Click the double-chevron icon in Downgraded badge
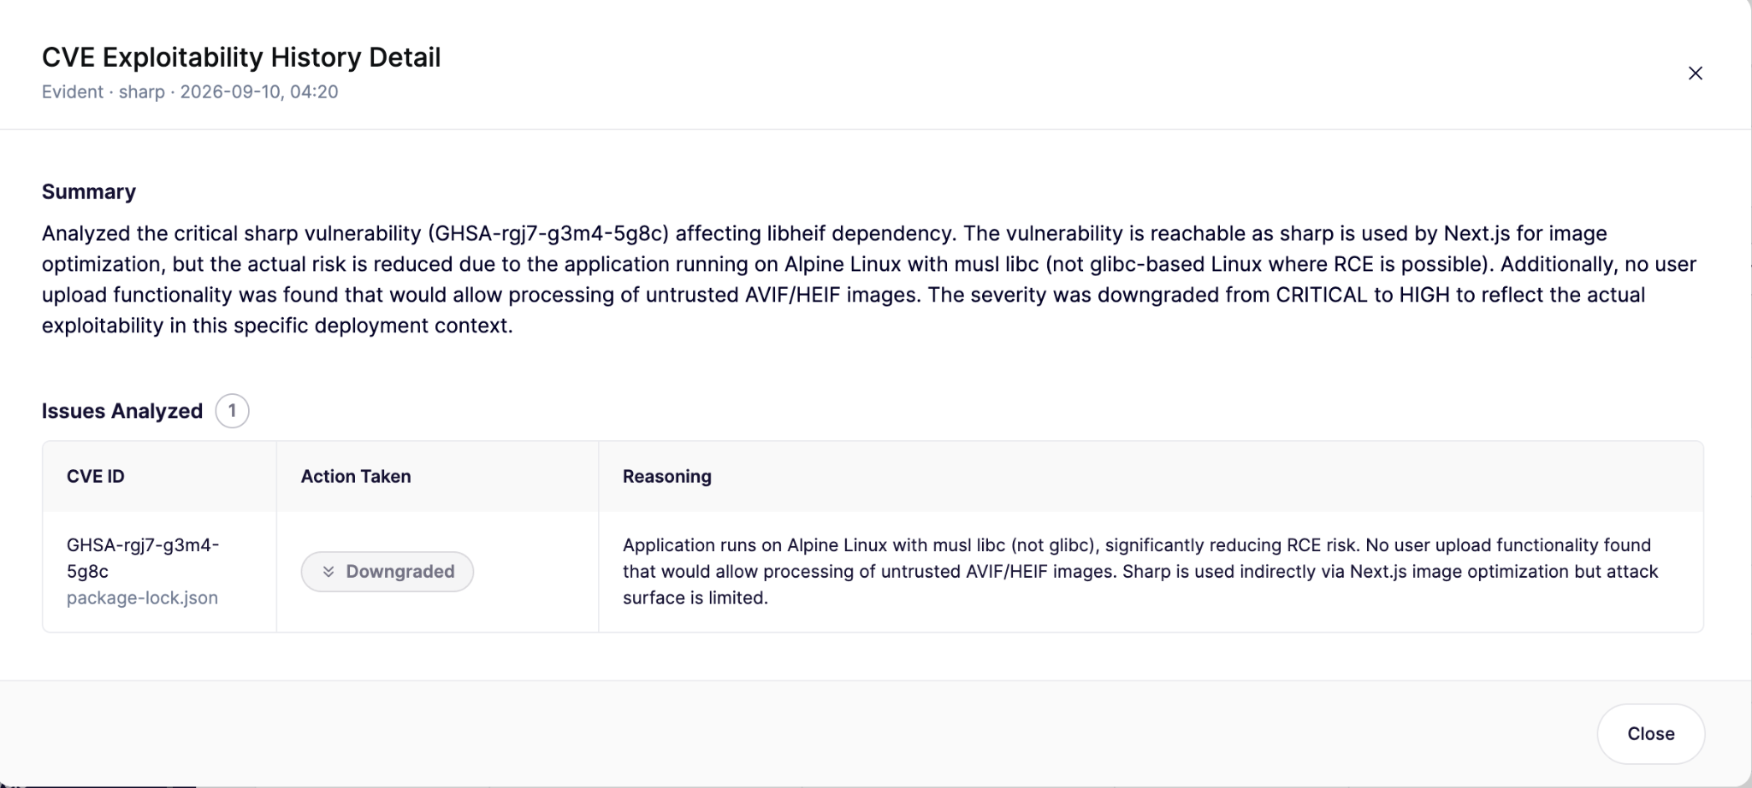1752x788 pixels. point(328,572)
